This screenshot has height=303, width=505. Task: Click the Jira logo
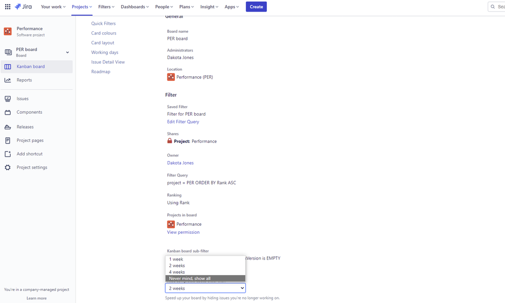point(23,7)
